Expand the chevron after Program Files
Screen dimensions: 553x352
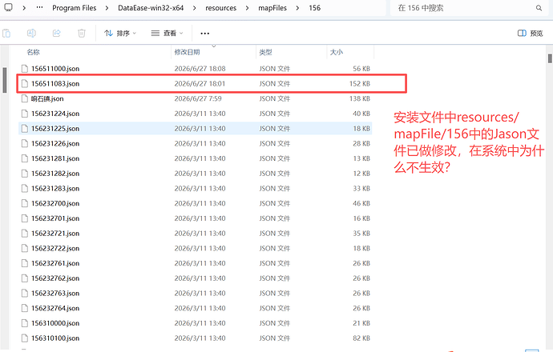tap(107, 8)
